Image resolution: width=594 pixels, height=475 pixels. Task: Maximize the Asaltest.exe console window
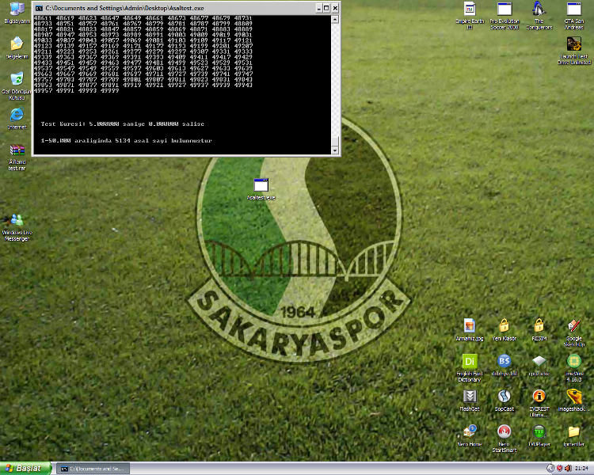point(326,8)
